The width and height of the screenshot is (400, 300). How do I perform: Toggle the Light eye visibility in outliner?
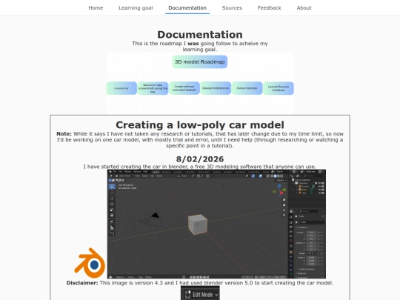point(319,193)
